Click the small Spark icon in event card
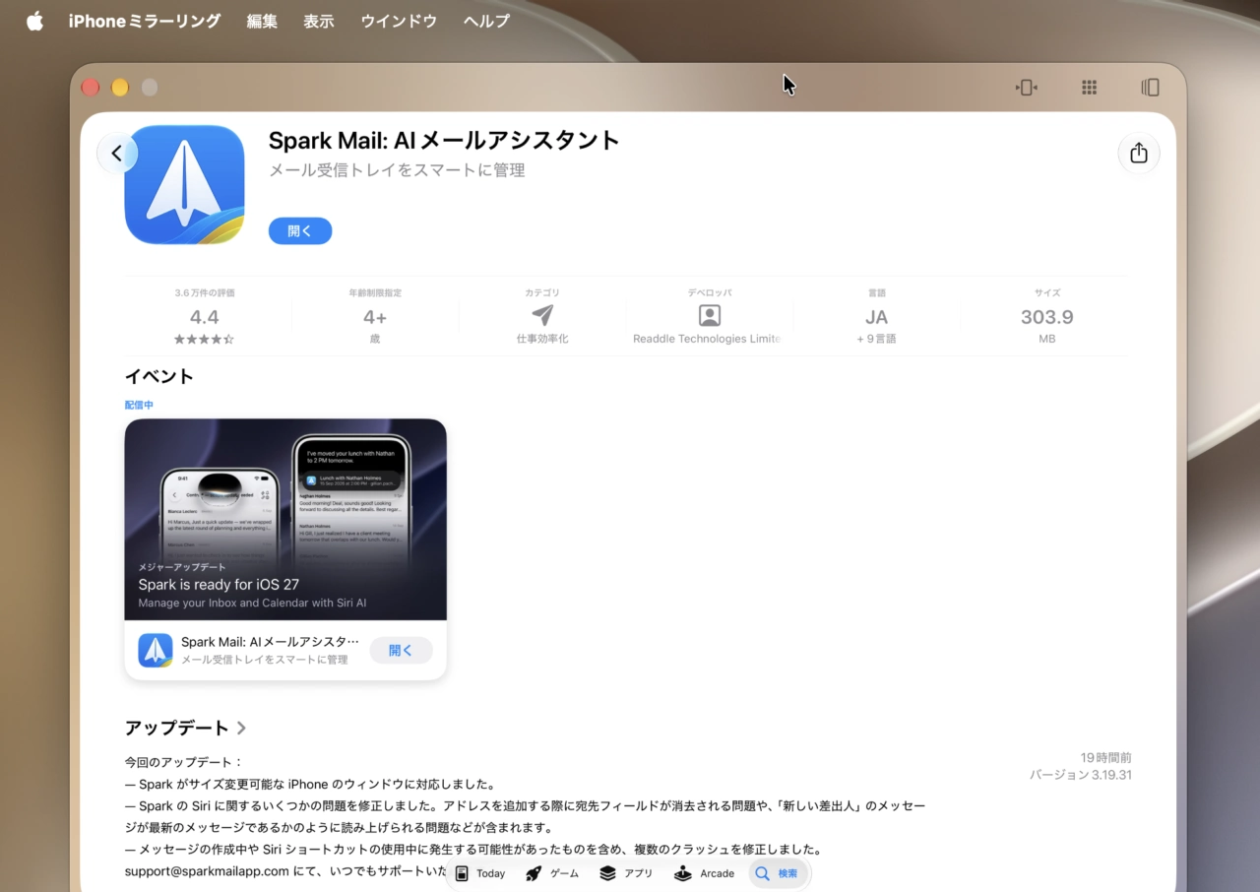Viewport: 1260px width, 892px height. (x=156, y=651)
